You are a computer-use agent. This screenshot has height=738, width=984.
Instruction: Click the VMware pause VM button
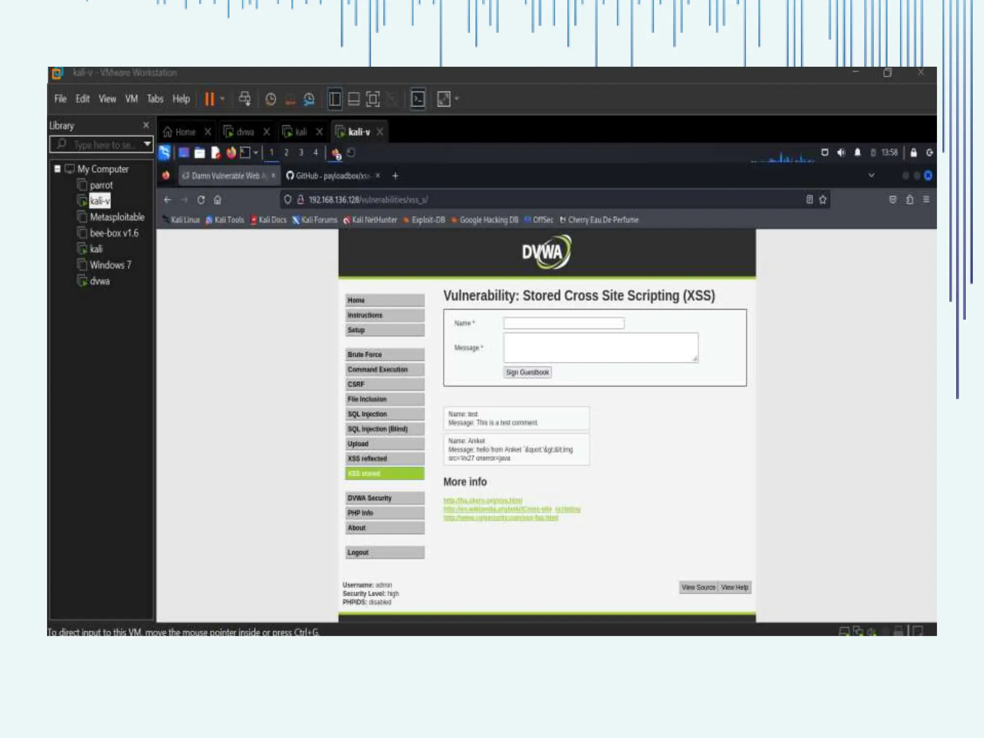click(x=209, y=99)
